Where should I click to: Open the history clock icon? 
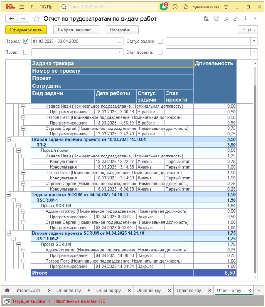pos(175,7)
